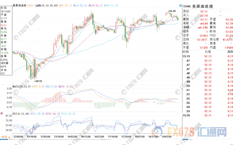Select the 60分 period tab at bottom left
The height and width of the screenshot is (145, 233).
5,137
